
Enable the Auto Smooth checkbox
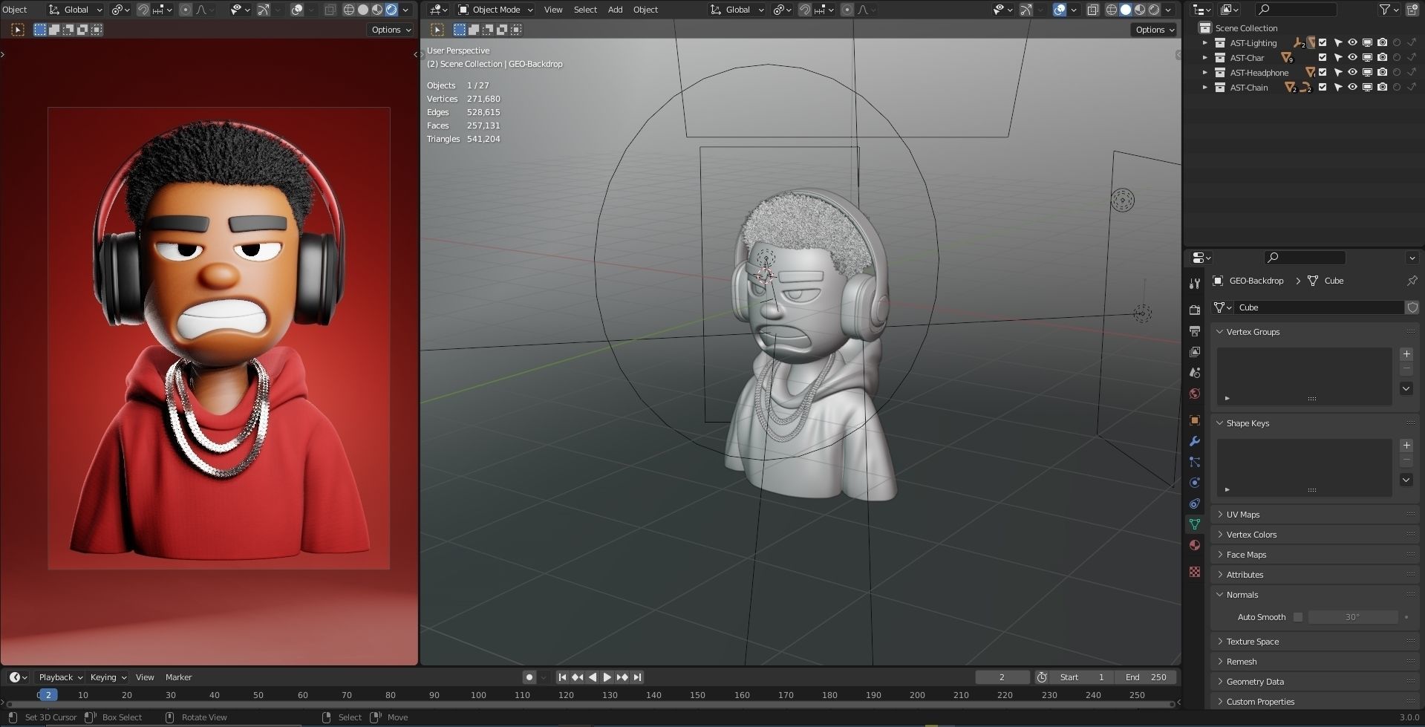pos(1298,617)
